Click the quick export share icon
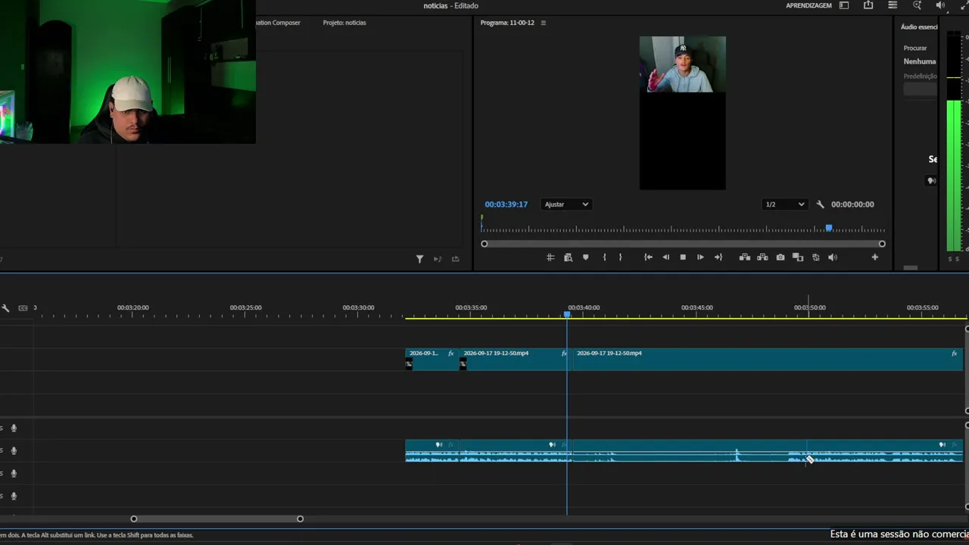The image size is (969, 545). tap(868, 5)
